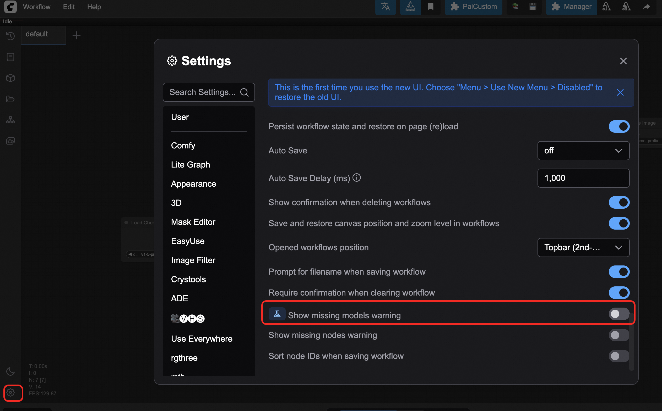Click the PaiCustom button

[x=473, y=7]
